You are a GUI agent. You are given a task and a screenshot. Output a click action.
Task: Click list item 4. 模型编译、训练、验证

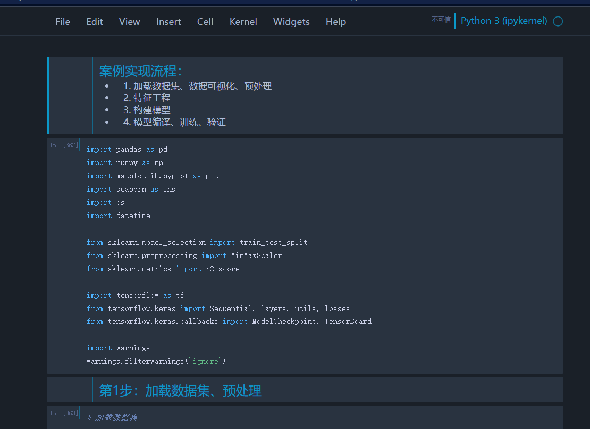click(x=174, y=122)
